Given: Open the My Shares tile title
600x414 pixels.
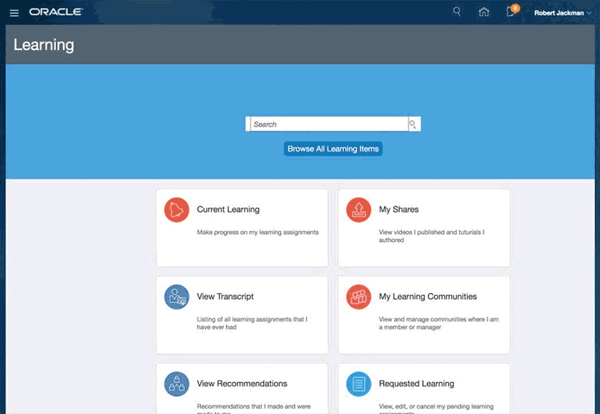Looking at the screenshot, I should click(x=398, y=209).
